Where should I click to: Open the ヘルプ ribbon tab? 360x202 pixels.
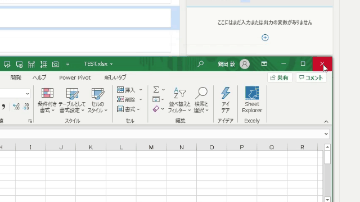tap(39, 77)
